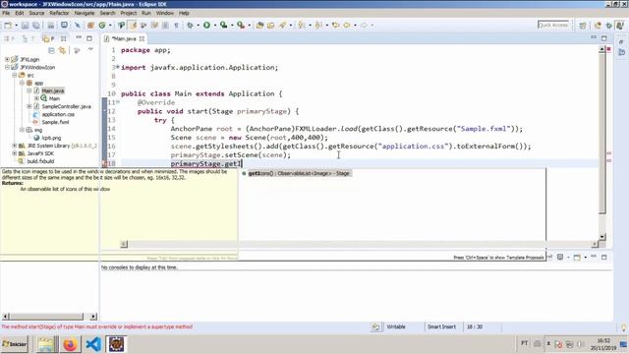Collapse the app package node
Image resolution: width=629 pixels, height=354 pixels.
point(22,83)
